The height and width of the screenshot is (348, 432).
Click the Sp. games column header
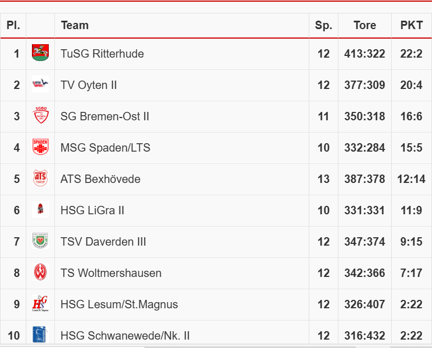(323, 25)
